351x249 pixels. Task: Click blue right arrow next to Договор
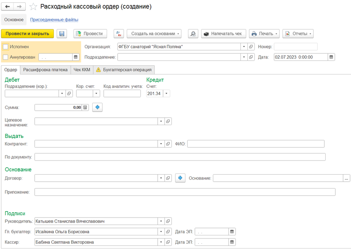(180, 178)
